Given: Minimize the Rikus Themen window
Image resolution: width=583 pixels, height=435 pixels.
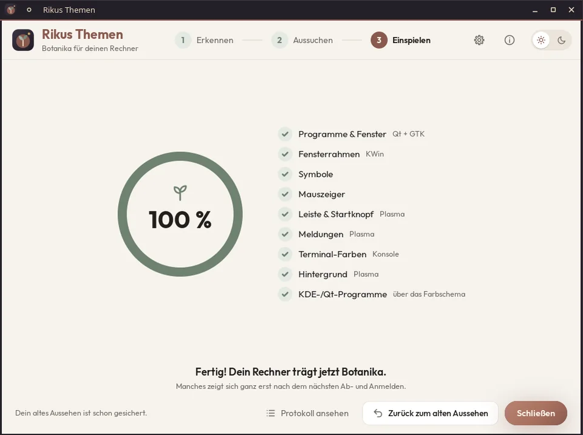Looking at the screenshot, I should [x=535, y=10].
